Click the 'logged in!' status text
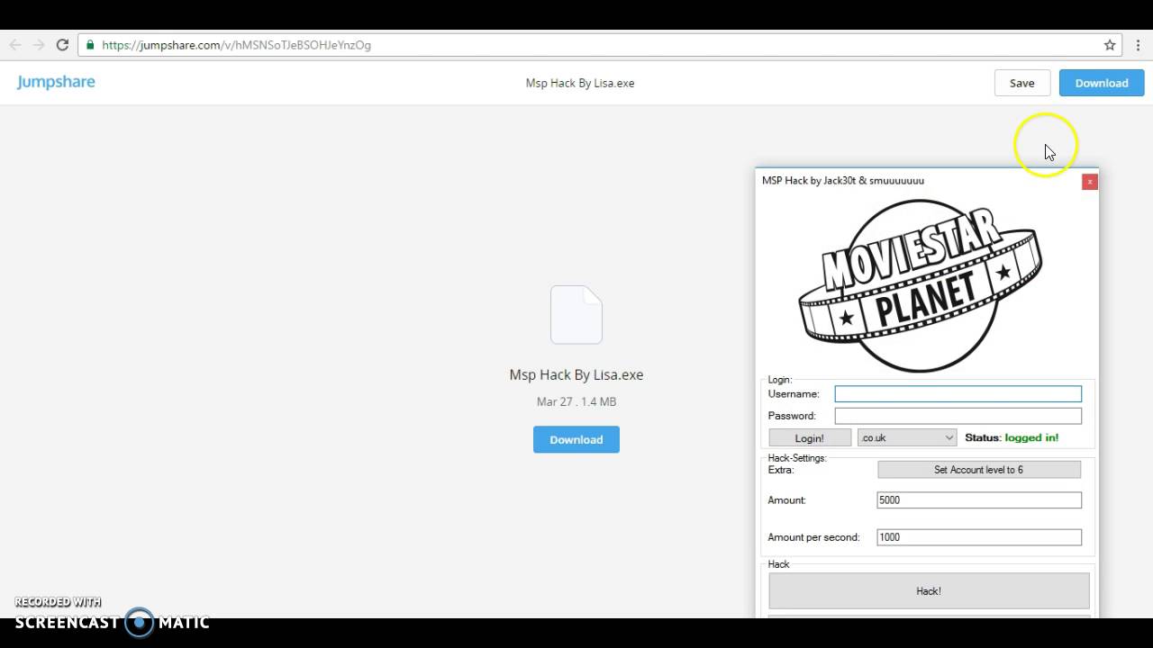Image resolution: width=1153 pixels, height=648 pixels. (x=1031, y=437)
